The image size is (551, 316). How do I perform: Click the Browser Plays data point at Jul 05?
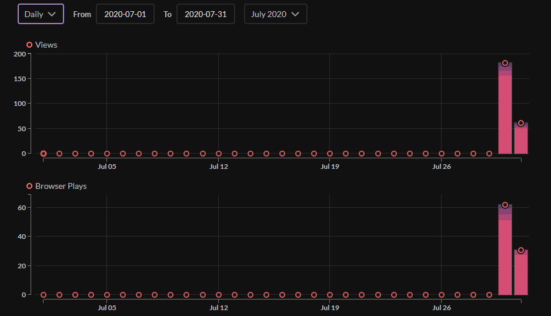click(x=107, y=295)
